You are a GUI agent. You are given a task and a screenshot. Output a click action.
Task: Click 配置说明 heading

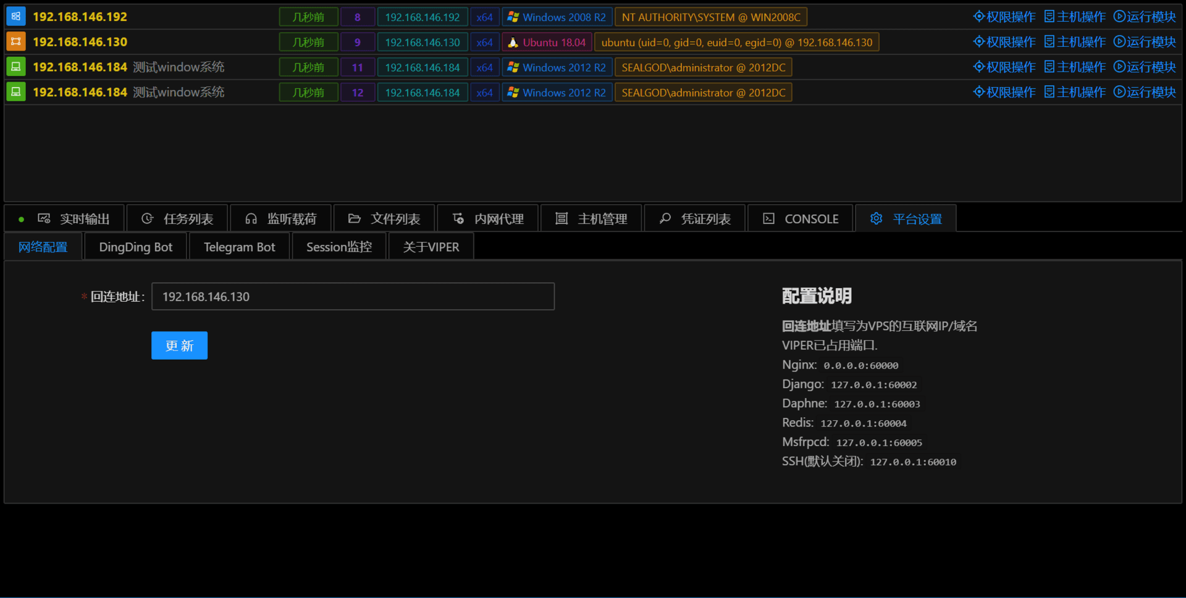817,296
